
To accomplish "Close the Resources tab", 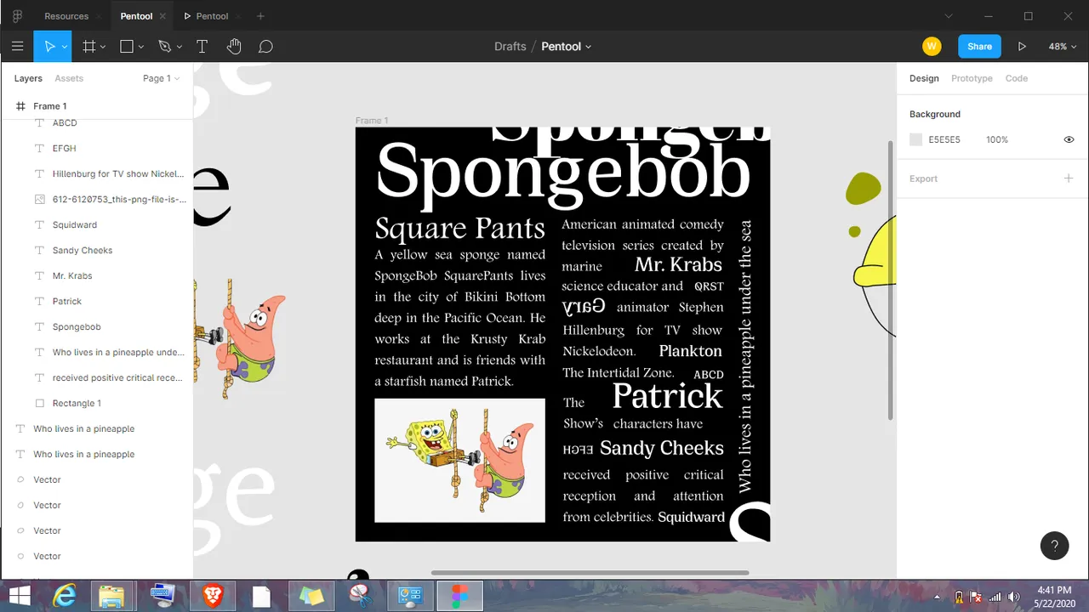I will point(100,16).
